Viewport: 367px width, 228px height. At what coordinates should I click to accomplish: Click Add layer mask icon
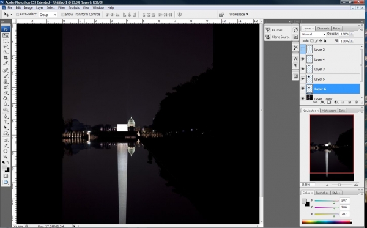click(329, 102)
